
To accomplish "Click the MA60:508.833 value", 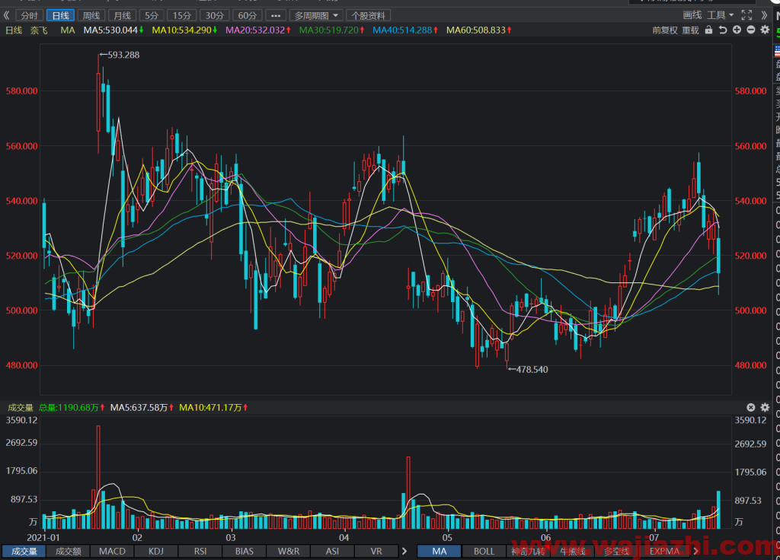I will (x=479, y=30).
